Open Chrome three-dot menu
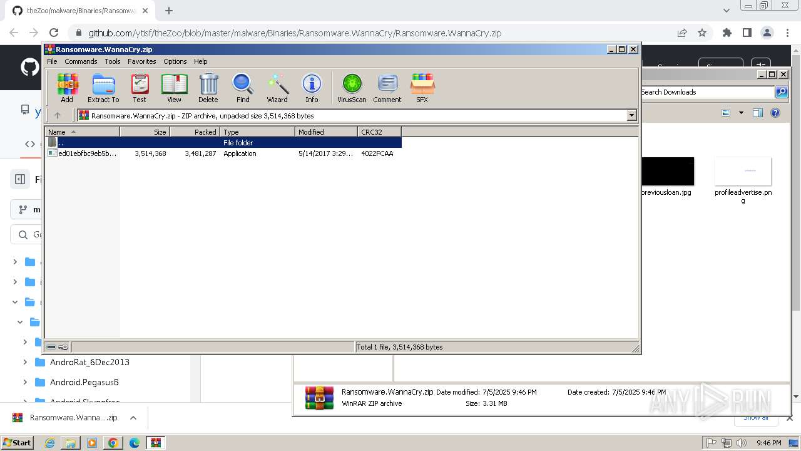This screenshot has width=801, height=451. tap(787, 33)
